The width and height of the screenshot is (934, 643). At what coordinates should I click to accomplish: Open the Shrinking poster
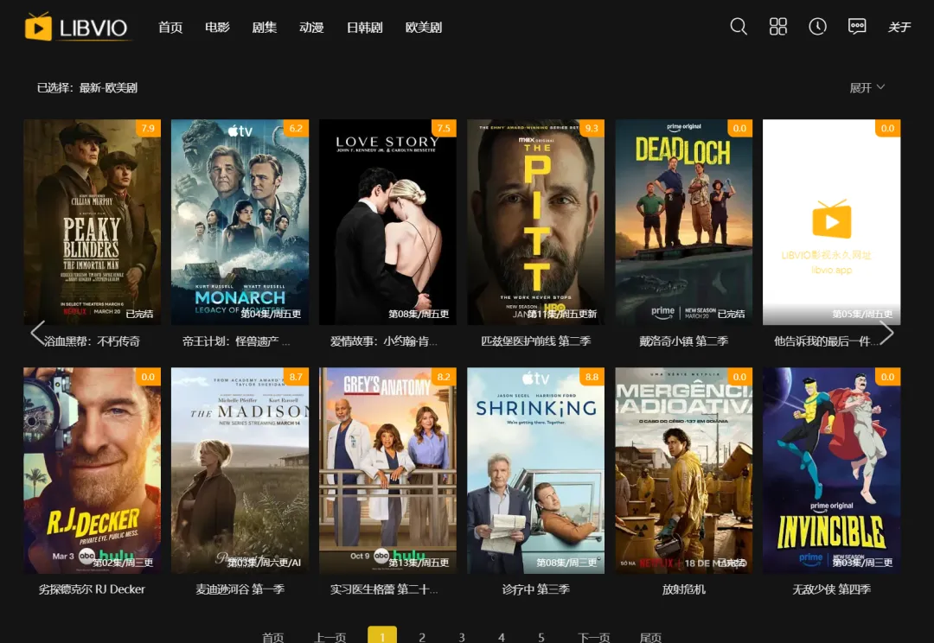[536, 470]
